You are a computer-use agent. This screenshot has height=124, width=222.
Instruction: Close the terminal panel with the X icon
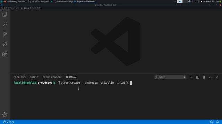coord(216,77)
